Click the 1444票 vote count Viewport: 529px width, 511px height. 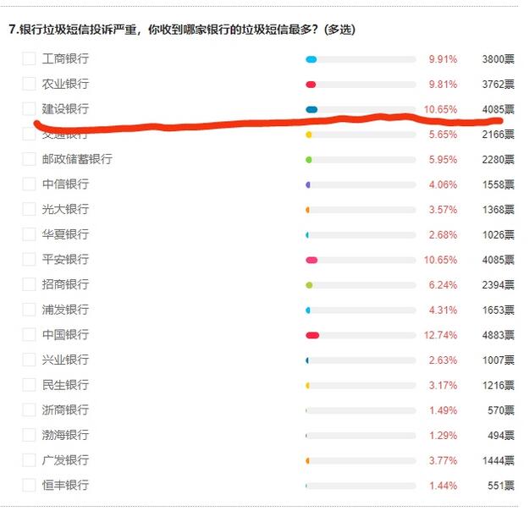pos(499,461)
